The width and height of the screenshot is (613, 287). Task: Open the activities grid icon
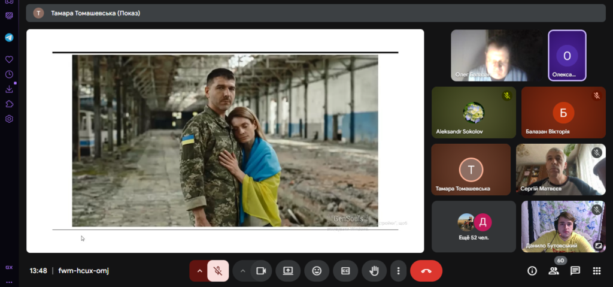596,271
